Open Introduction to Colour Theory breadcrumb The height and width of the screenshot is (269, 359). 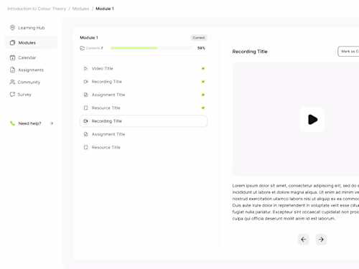[37, 9]
